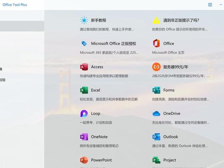This screenshot has width=224, height=168.
Task: Open the Project title link
Action: [169, 160]
